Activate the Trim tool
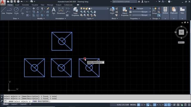This screenshot has width=191, height=107. 42,9
